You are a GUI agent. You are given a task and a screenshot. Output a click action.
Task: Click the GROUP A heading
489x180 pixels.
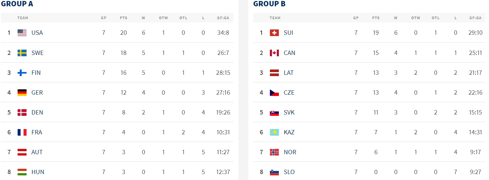(17, 4)
